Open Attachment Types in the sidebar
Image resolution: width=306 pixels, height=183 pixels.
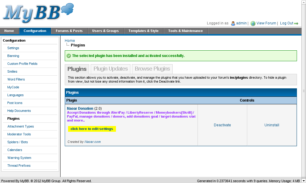(20, 126)
